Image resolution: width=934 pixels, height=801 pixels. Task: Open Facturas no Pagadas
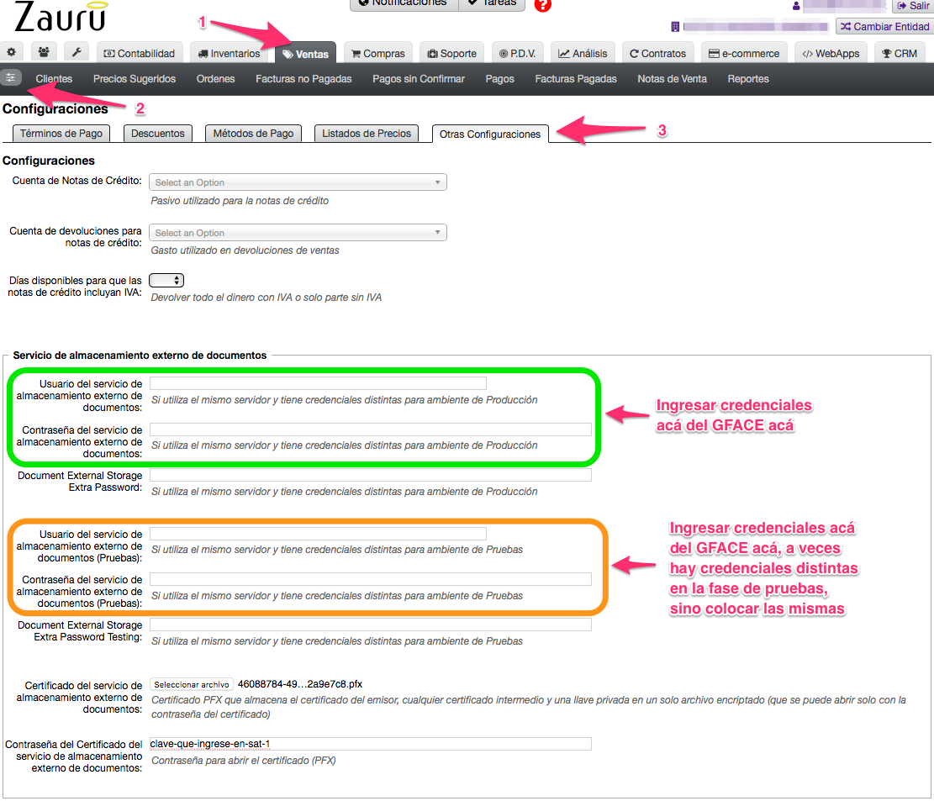303,79
